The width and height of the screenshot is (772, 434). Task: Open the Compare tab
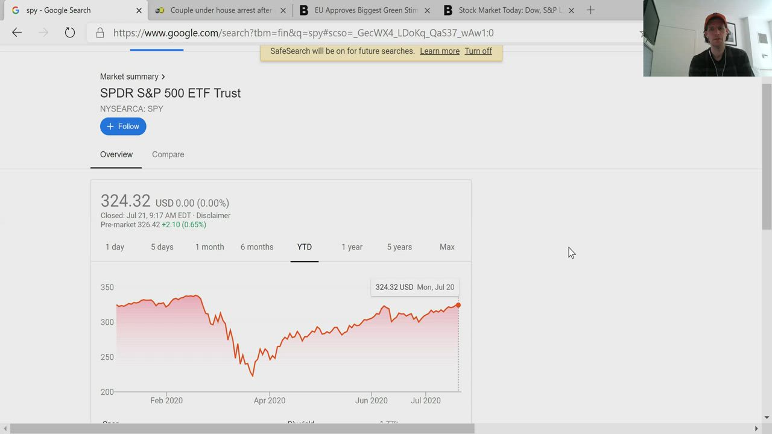168,154
